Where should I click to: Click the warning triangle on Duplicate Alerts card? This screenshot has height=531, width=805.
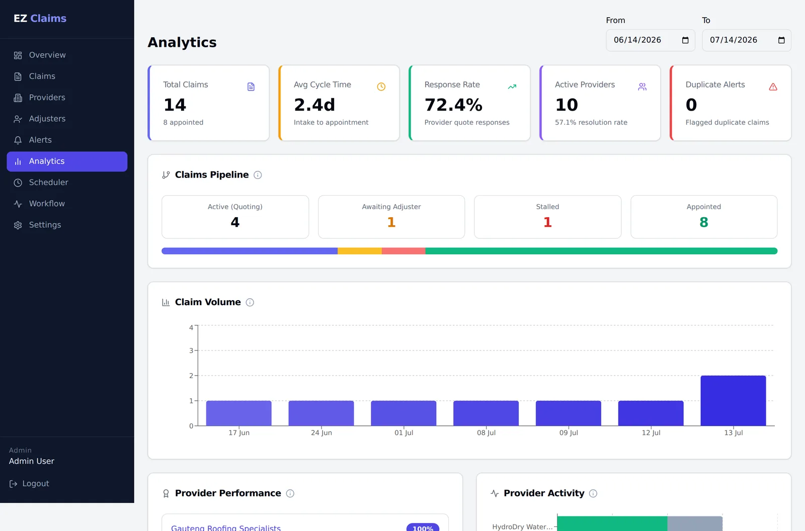coord(773,87)
